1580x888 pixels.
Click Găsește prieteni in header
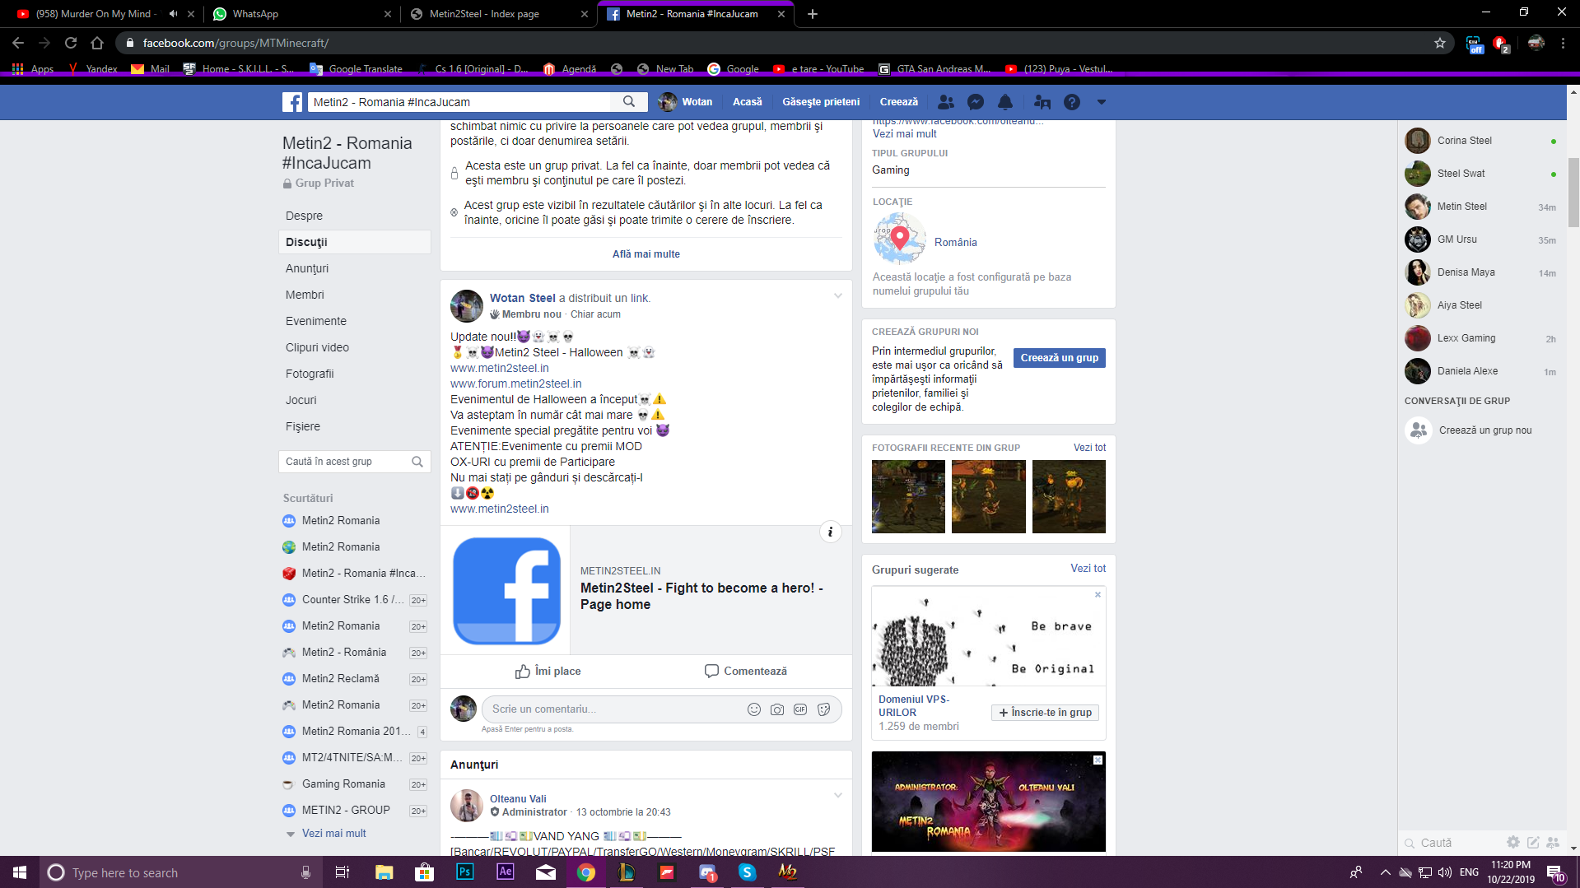point(820,102)
